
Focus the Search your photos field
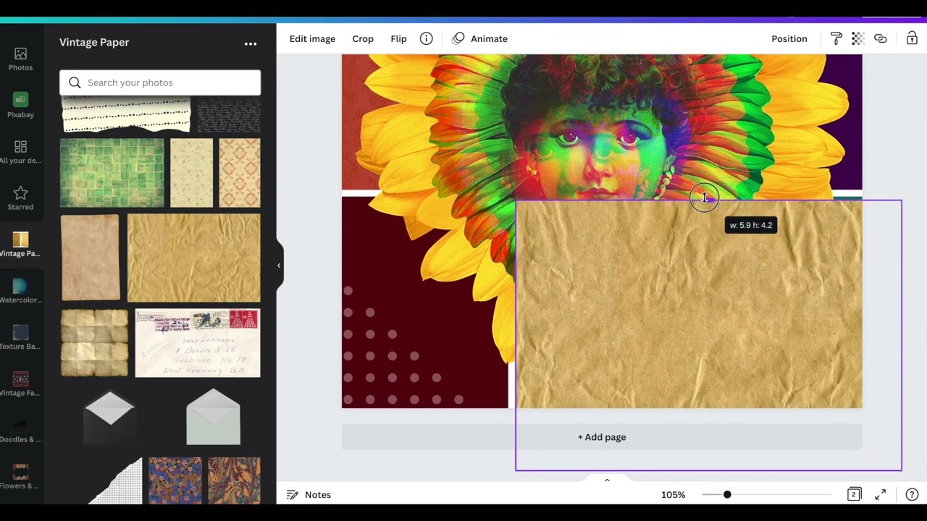point(160,82)
